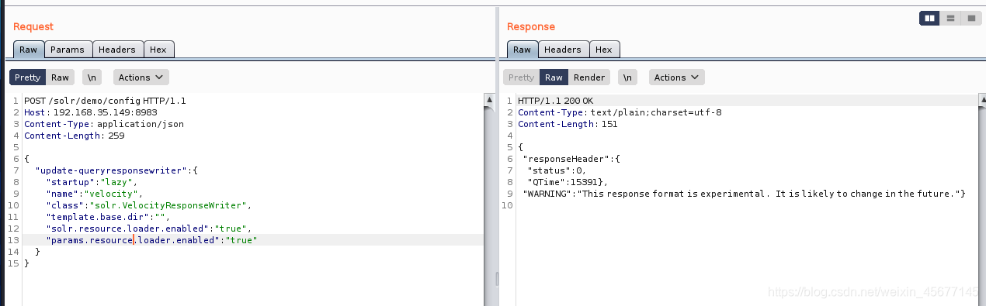
Task: Click scroll-up arrow in Request editor
Action: click(x=489, y=100)
